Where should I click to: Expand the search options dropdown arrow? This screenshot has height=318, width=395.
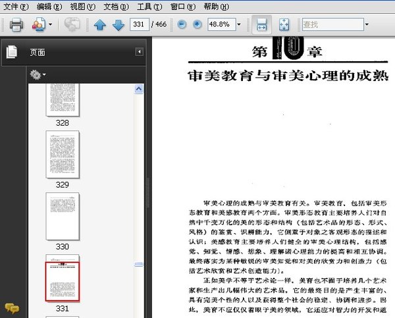click(x=367, y=24)
